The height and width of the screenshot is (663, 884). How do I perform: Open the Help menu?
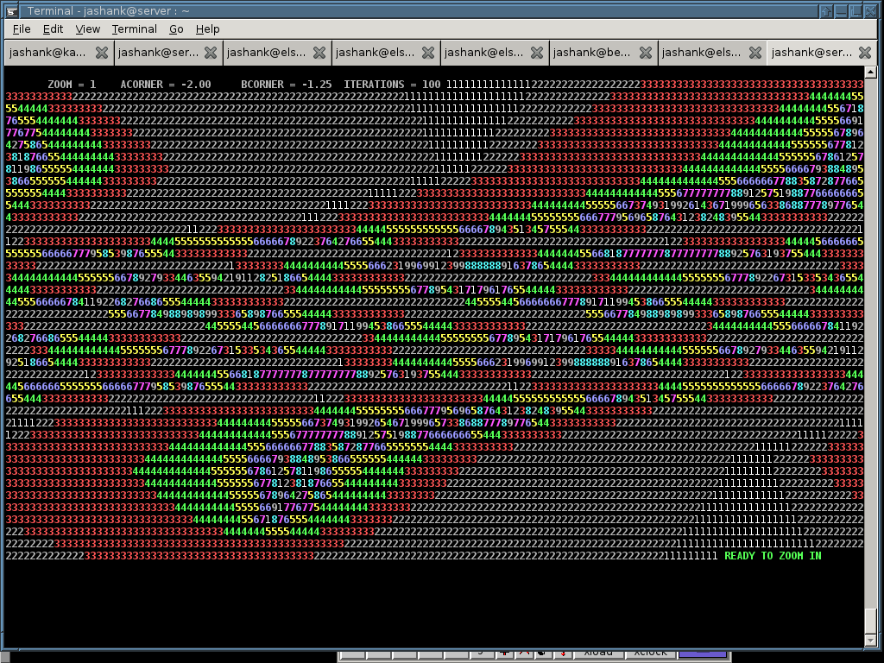[x=207, y=29]
